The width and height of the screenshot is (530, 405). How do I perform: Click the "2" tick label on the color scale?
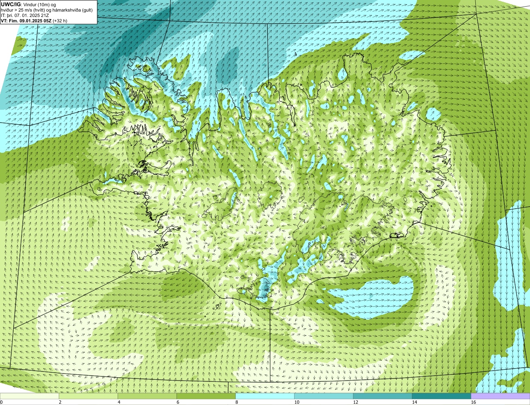(60, 402)
